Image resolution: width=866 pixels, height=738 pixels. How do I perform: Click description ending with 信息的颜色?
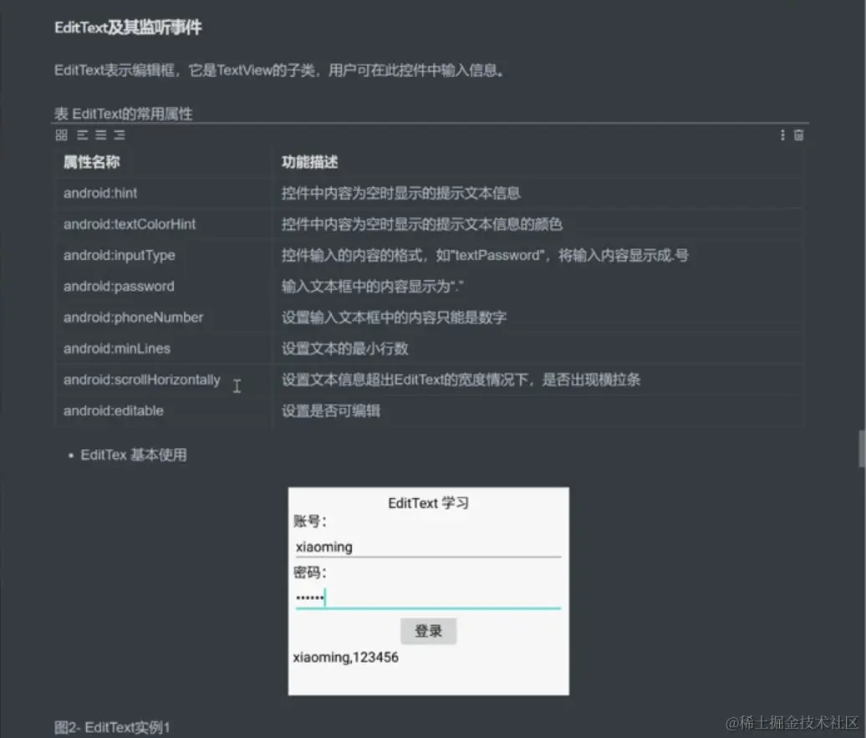pyautogui.click(x=422, y=224)
